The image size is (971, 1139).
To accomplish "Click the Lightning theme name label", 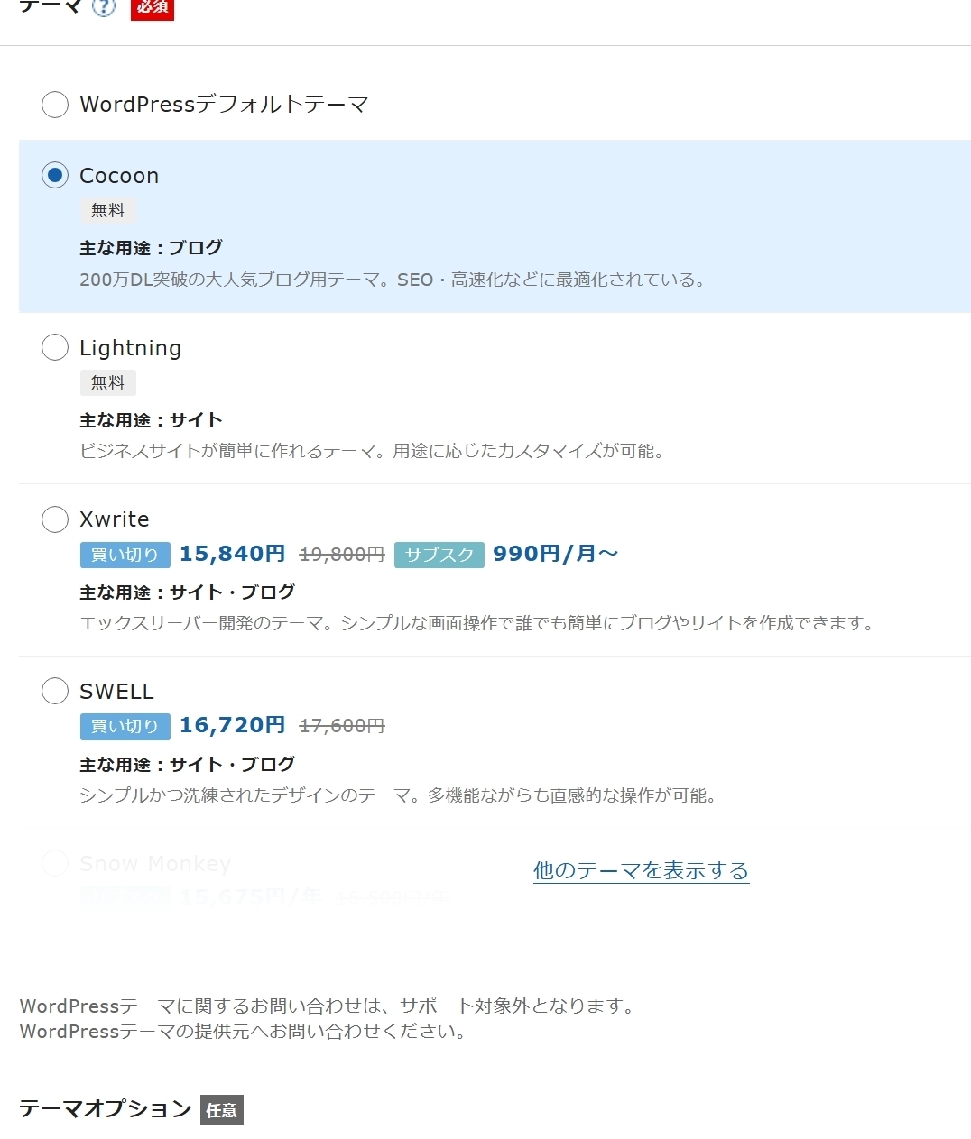I will pyautogui.click(x=130, y=348).
